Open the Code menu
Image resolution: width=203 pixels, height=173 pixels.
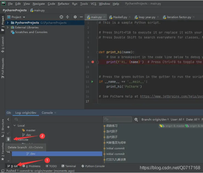51,4
